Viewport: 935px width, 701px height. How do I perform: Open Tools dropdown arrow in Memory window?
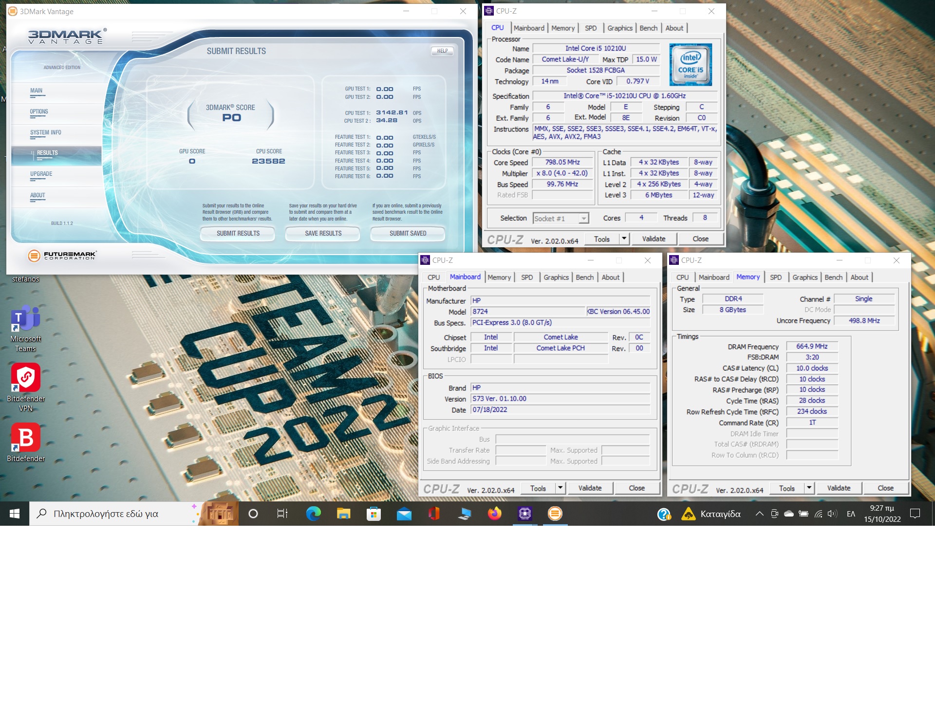pyautogui.click(x=809, y=488)
